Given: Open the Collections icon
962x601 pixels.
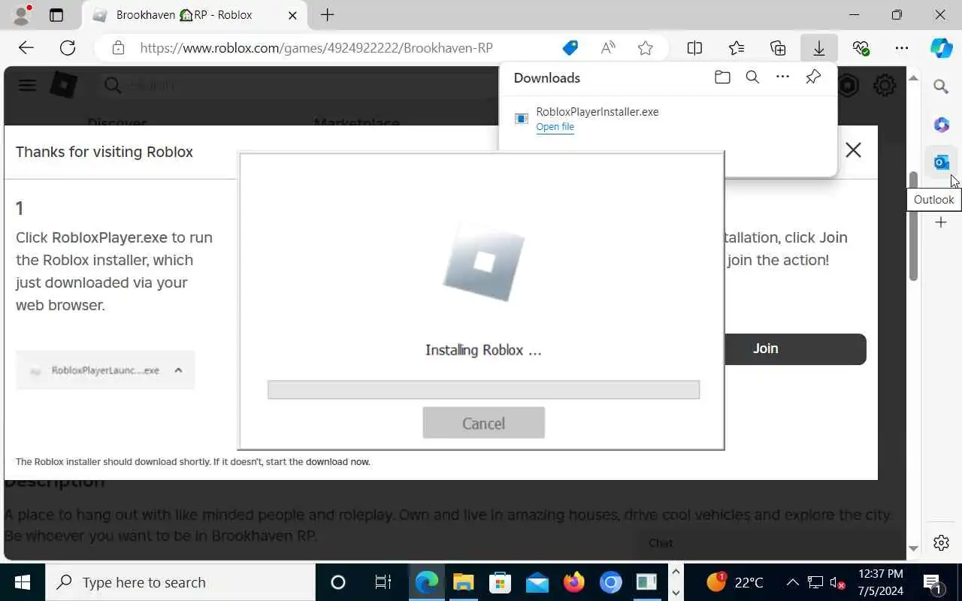Looking at the screenshot, I should click(x=778, y=48).
